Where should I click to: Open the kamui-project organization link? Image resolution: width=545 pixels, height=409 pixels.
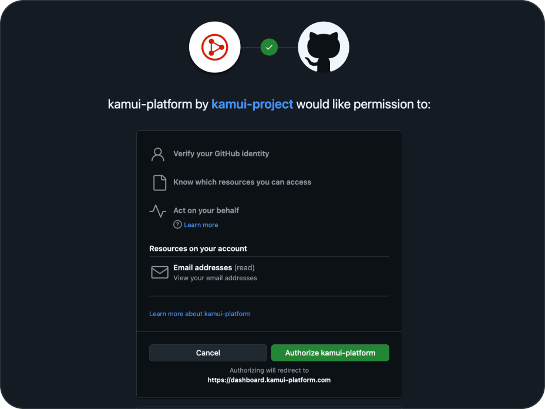click(252, 105)
